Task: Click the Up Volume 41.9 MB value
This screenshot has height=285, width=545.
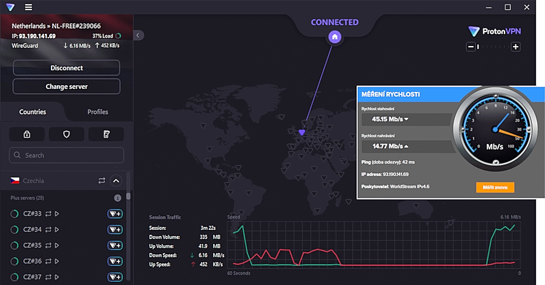Action: coord(210,246)
